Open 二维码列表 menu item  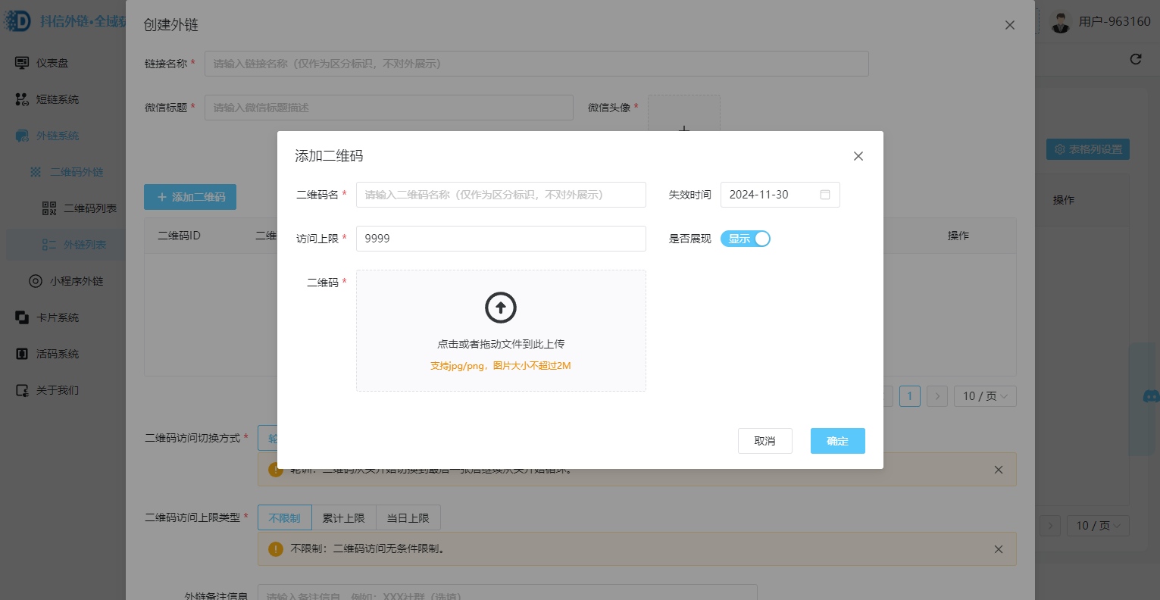(89, 208)
